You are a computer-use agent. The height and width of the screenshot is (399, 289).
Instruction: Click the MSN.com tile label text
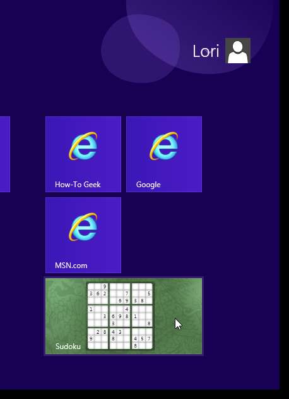(x=71, y=266)
